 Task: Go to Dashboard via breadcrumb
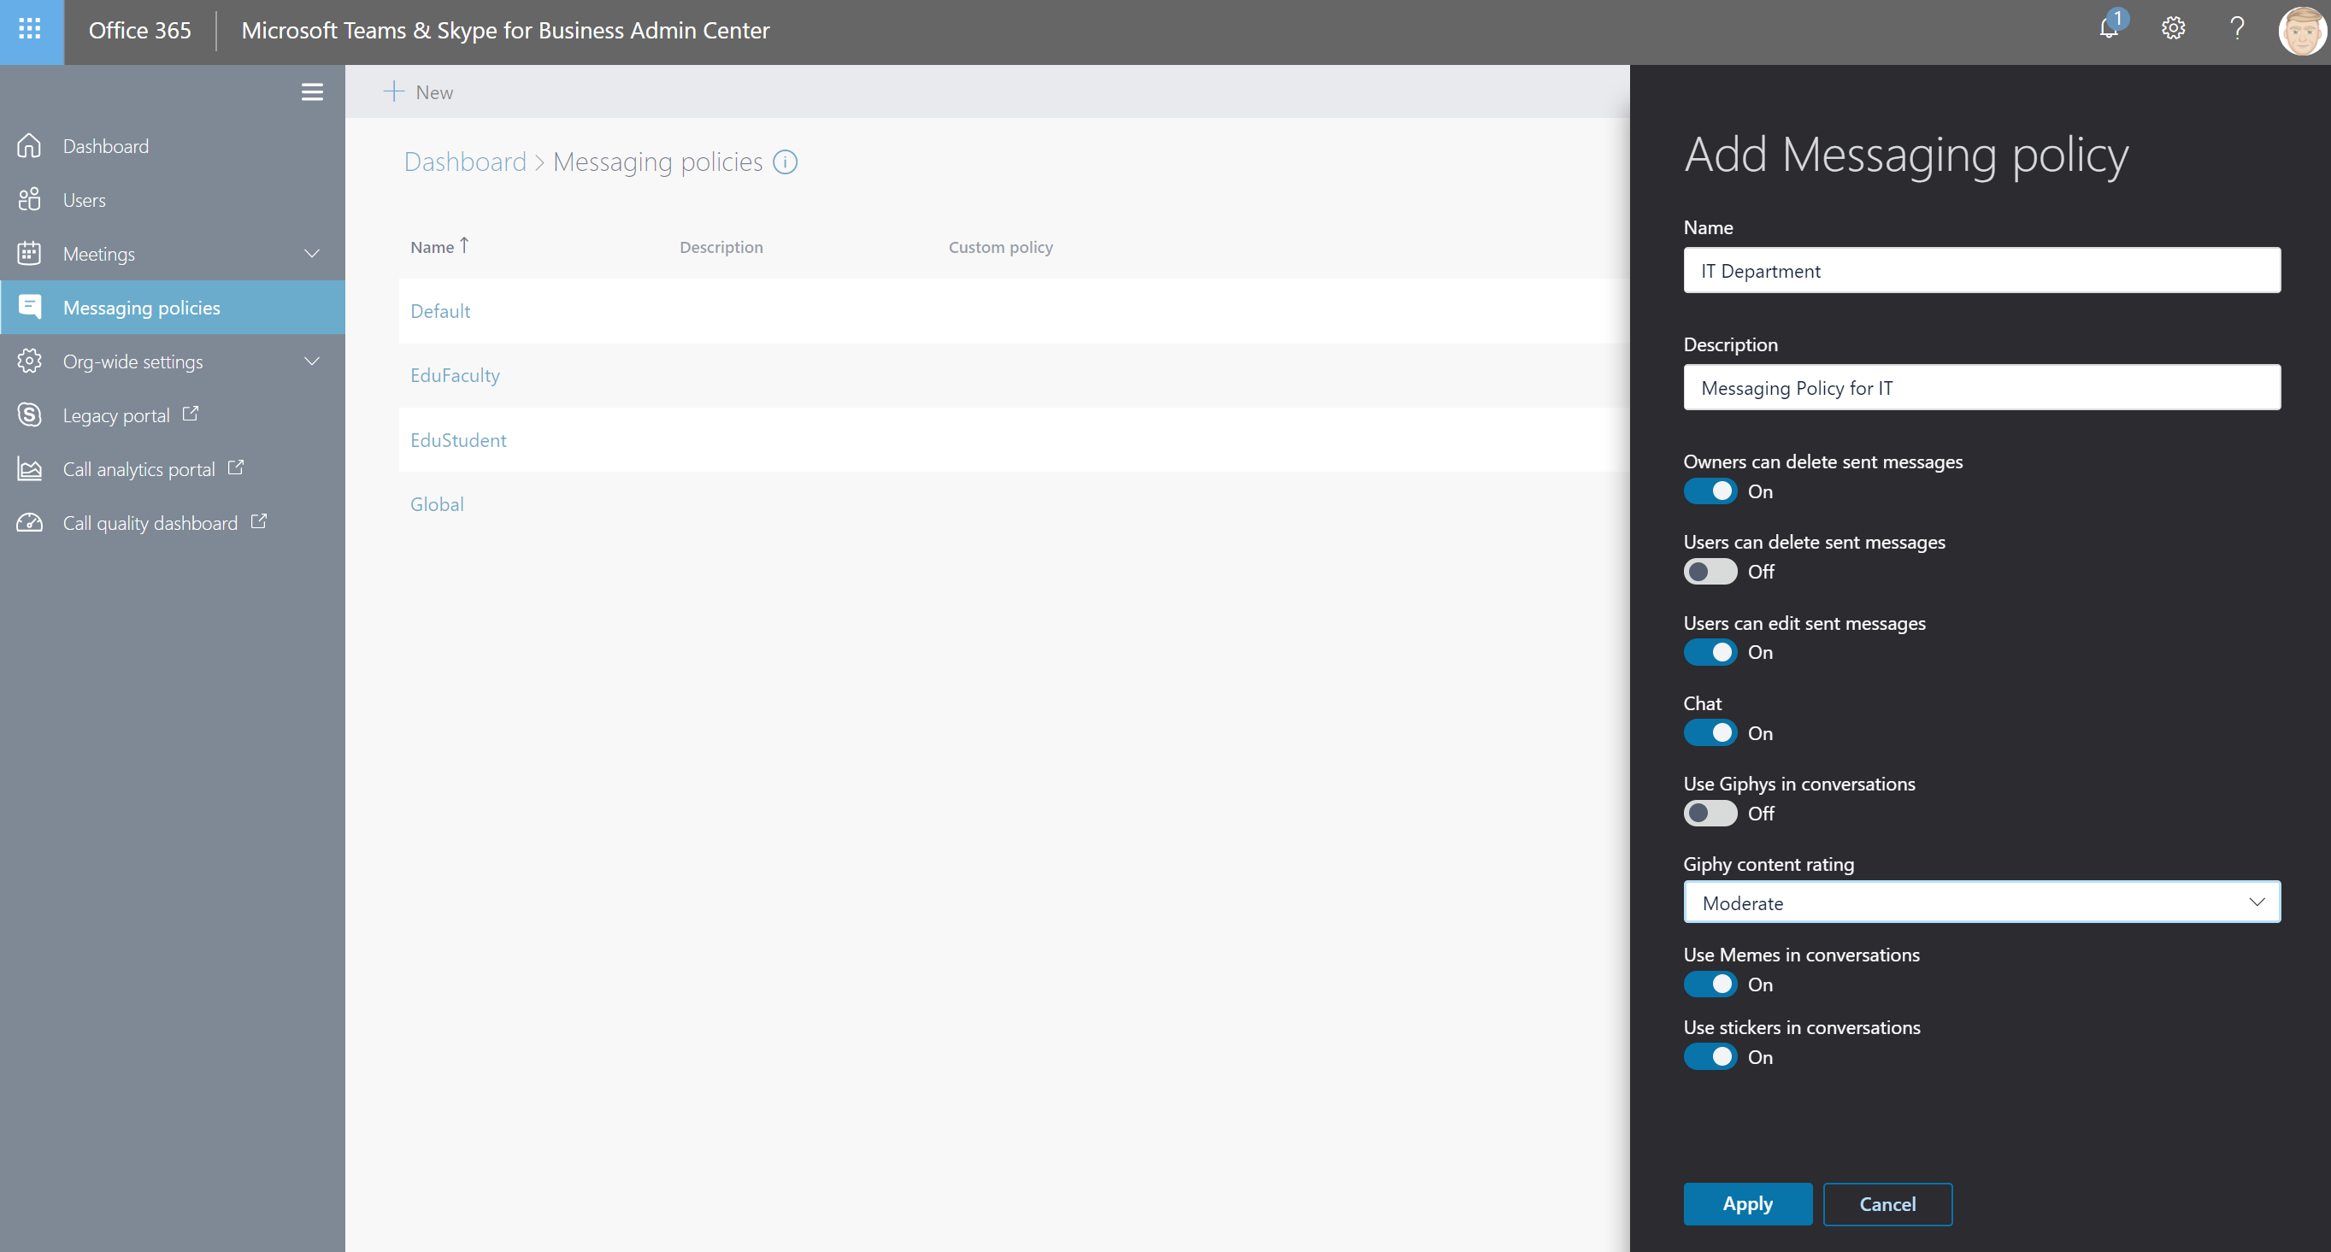(x=465, y=162)
